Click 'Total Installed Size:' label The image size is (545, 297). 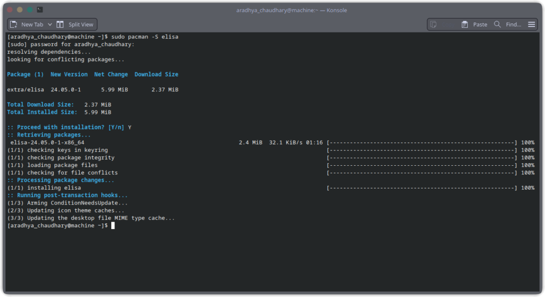pyautogui.click(x=42, y=112)
